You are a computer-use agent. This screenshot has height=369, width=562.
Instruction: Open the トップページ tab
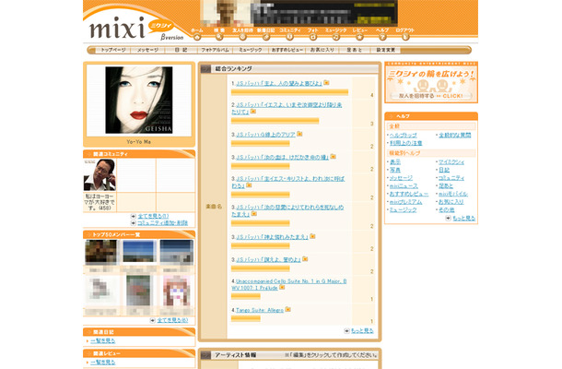(113, 50)
